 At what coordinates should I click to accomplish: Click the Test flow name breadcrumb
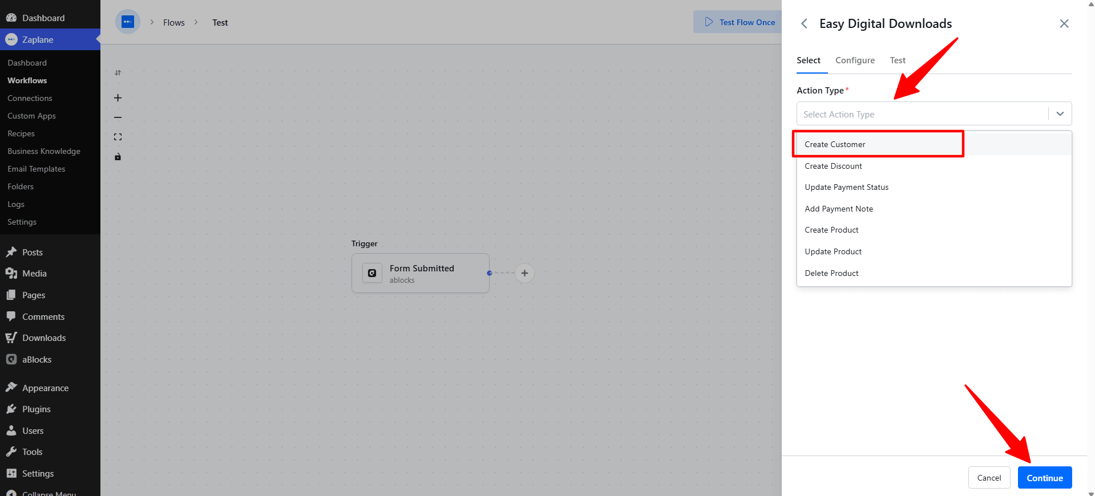pos(220,22)
